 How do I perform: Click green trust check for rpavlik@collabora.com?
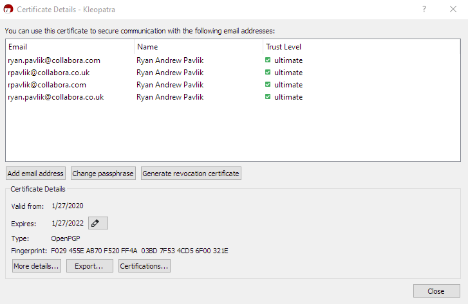click(x=268, y=84)
